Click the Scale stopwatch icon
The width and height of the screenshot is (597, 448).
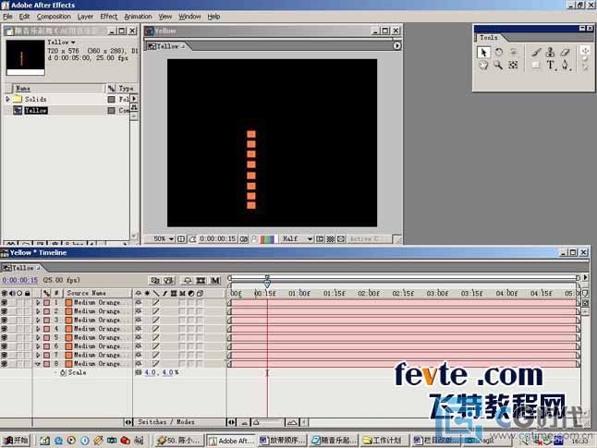pyautogui.click(x=63, y=372)
